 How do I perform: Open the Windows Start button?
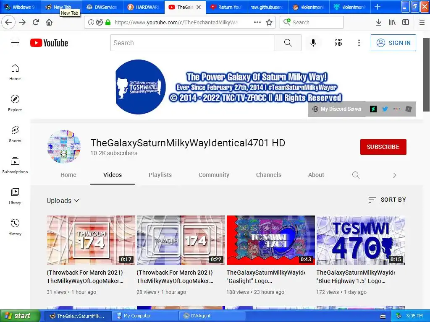[x=20, y=316]
